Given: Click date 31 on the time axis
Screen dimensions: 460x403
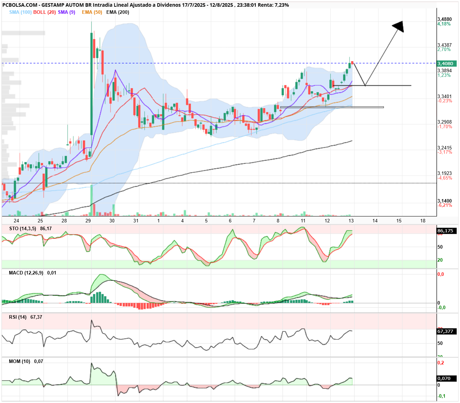Looking at the screenshot, I should [136, 221].
